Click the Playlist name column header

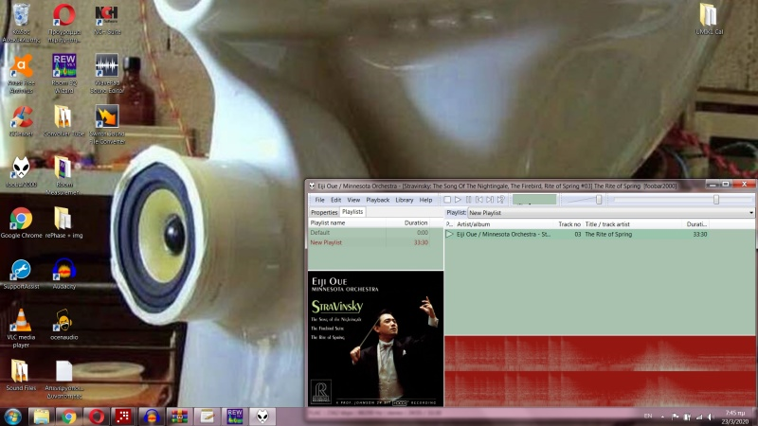(x=347, y=222)
